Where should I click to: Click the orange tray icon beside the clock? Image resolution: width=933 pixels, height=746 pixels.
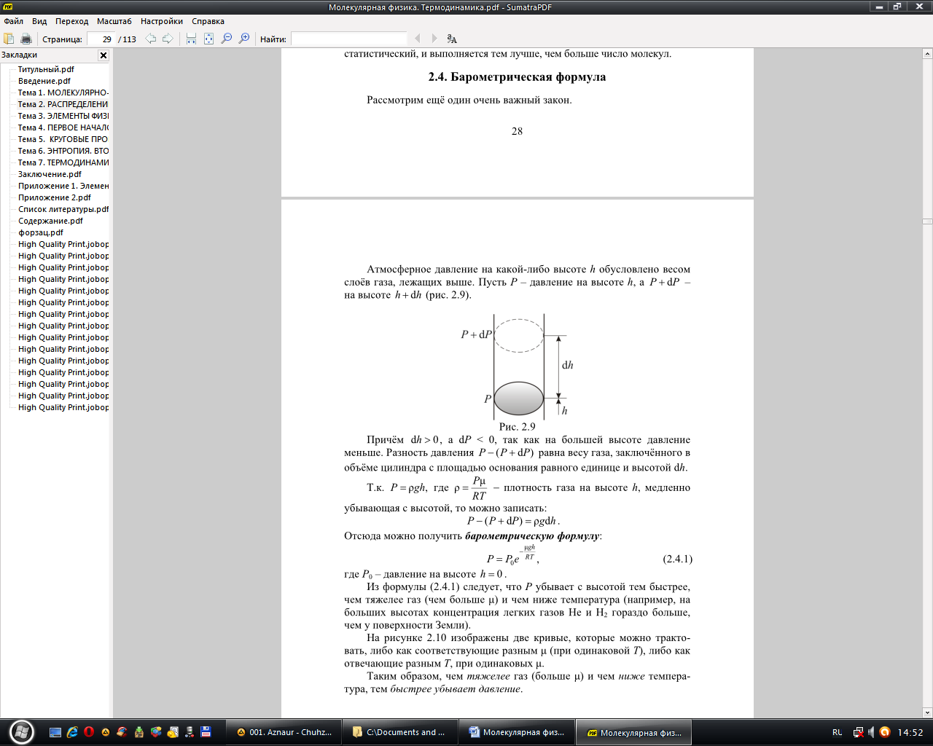[885, 732]
